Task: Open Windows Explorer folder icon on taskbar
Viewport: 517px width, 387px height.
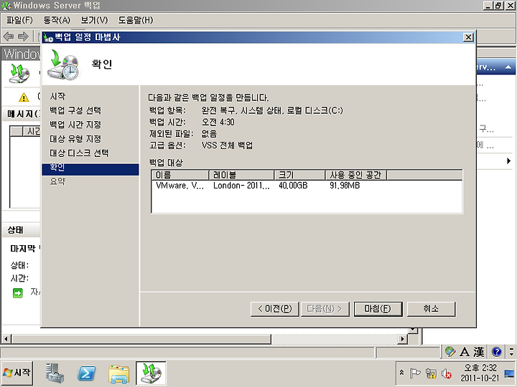Action: point(118,373)
